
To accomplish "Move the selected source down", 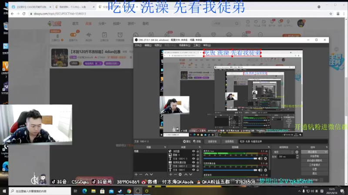I will point(191,175).
